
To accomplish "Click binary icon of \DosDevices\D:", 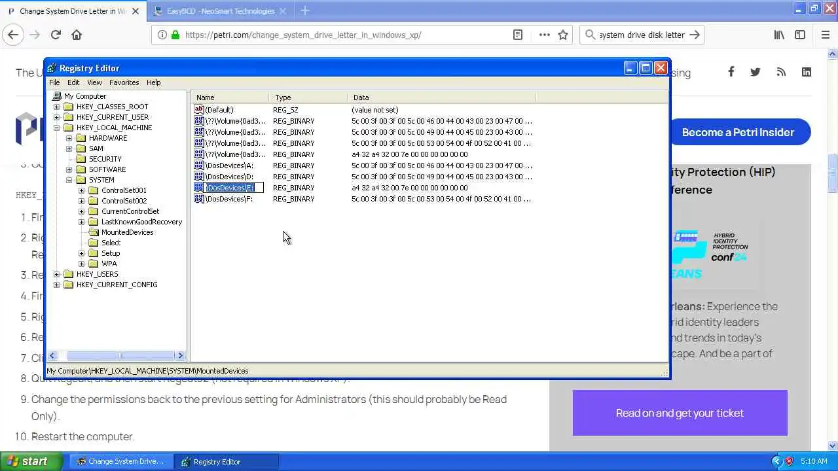I will tap(199, 177).
